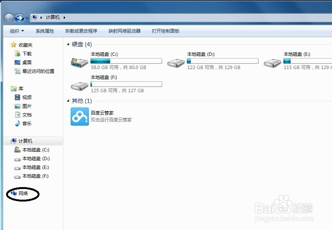332x230 pixels.
Task: Click 映射网络驱动器
Action: pos(126,31)
